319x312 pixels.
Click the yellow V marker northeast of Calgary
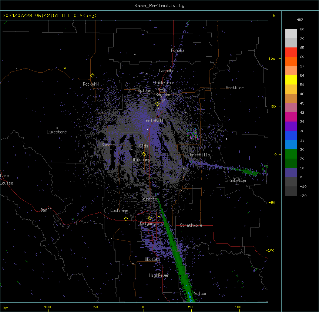pyautogui.click(x=159, y=216)
